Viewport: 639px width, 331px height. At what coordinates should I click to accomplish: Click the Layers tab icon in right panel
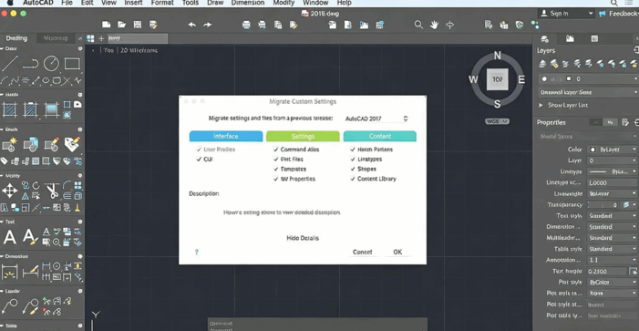[x=544, y=39]
